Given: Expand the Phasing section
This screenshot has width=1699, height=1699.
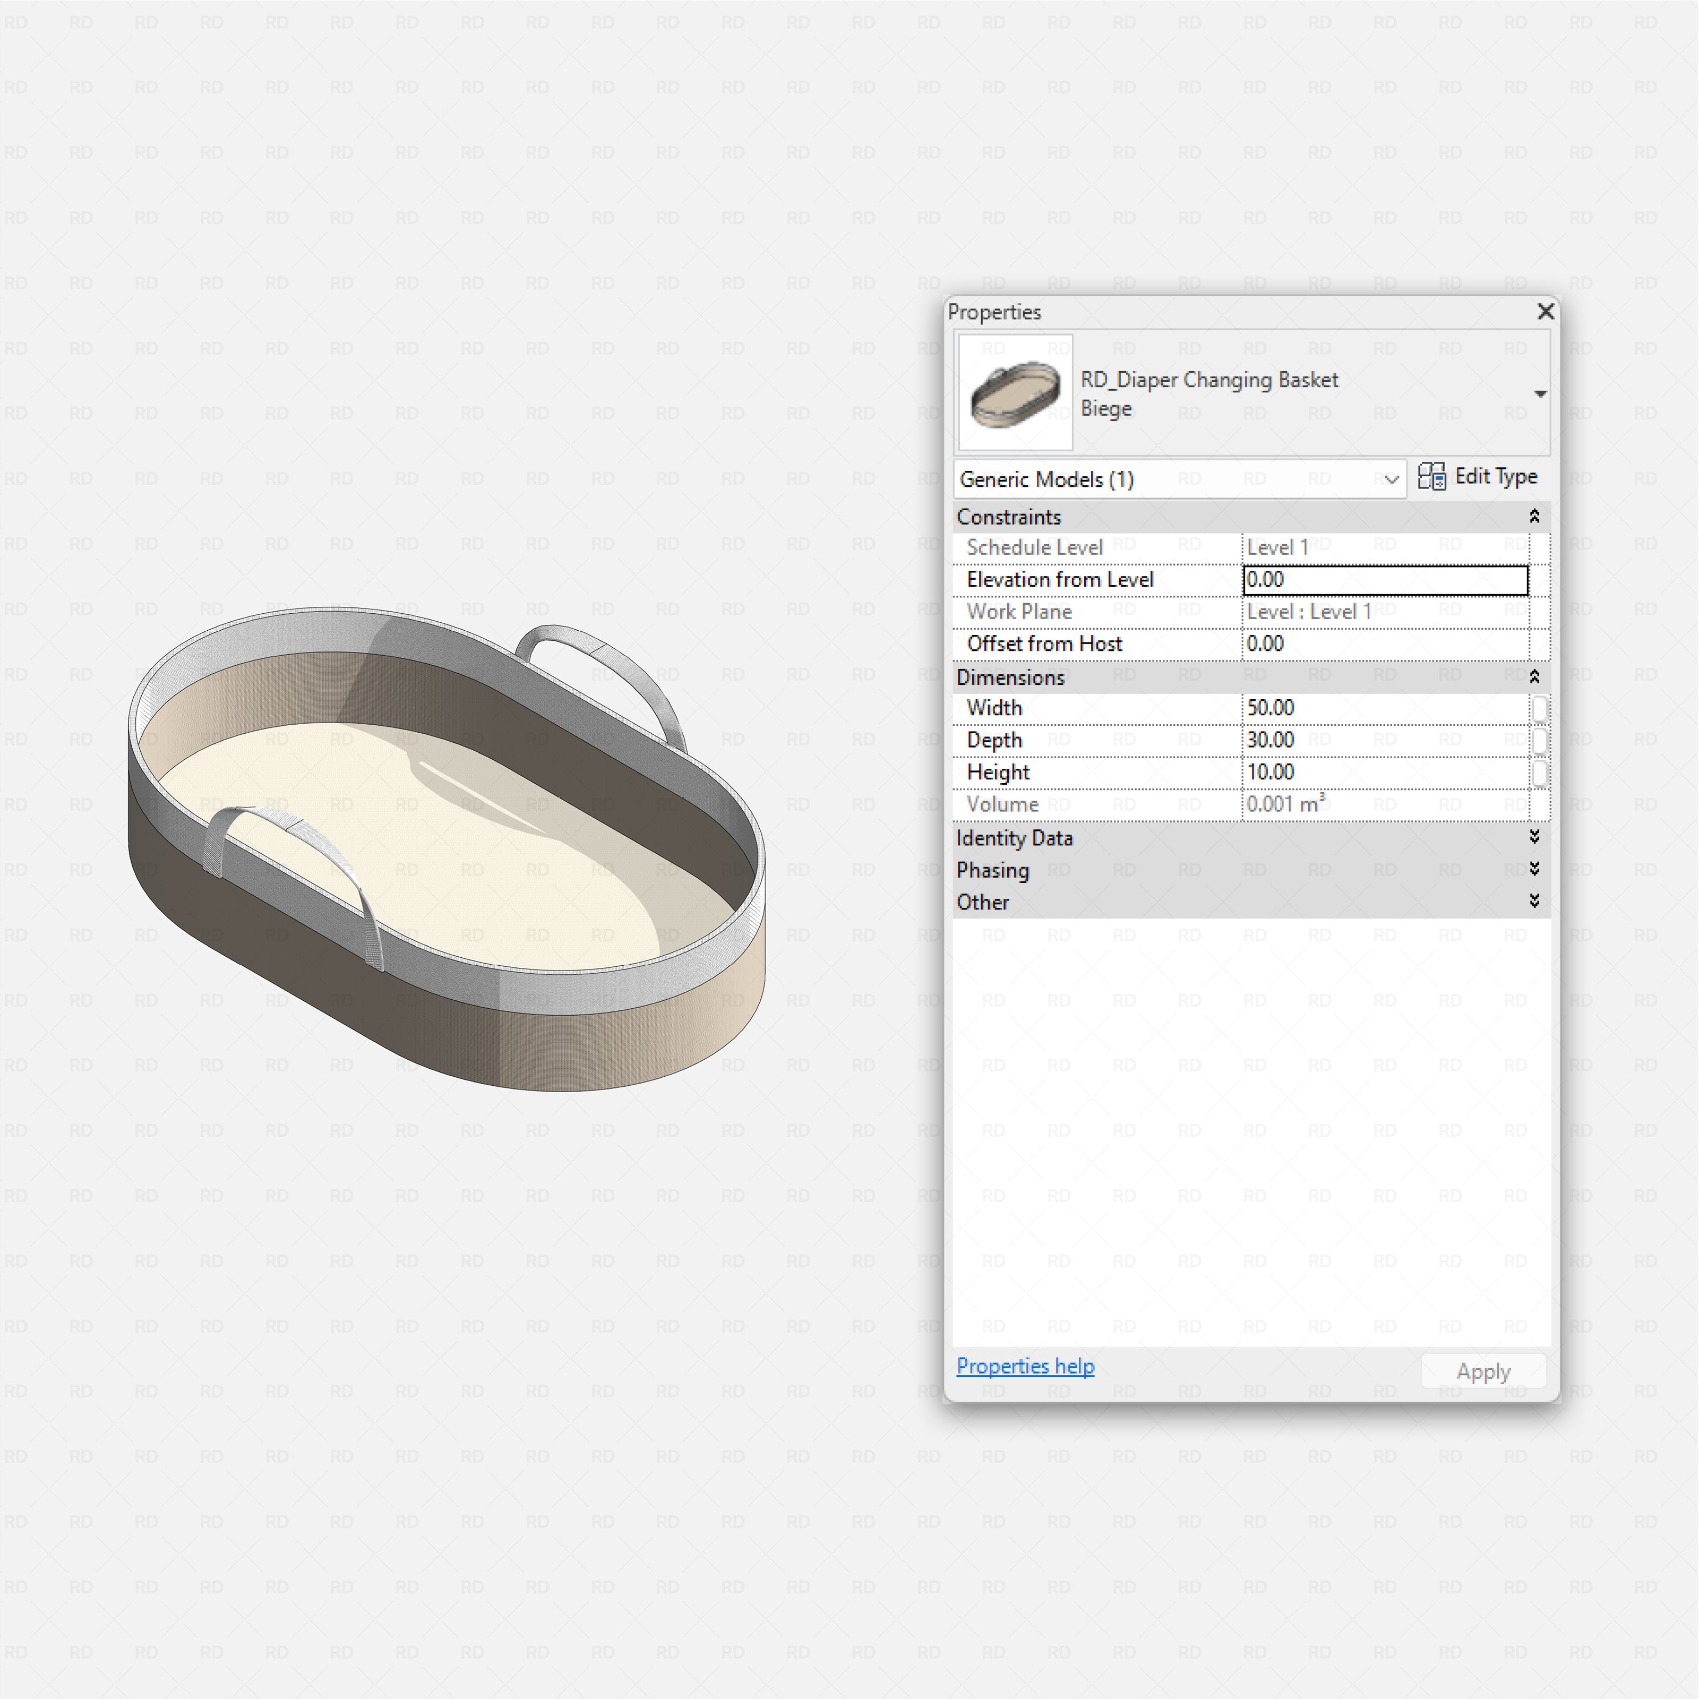Looking at the screenshot, I should [1534, 869].
